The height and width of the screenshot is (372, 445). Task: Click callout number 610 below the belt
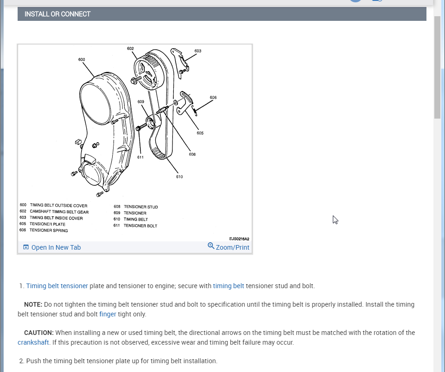click(179, 177)
